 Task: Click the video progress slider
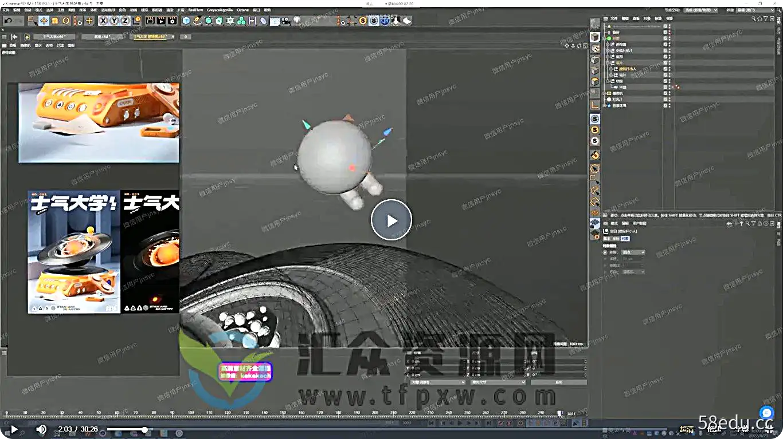(x=387, y=429)
